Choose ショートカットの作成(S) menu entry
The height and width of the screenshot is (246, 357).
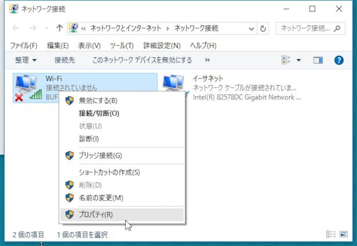pyautogui.click(x=122, y=172)
